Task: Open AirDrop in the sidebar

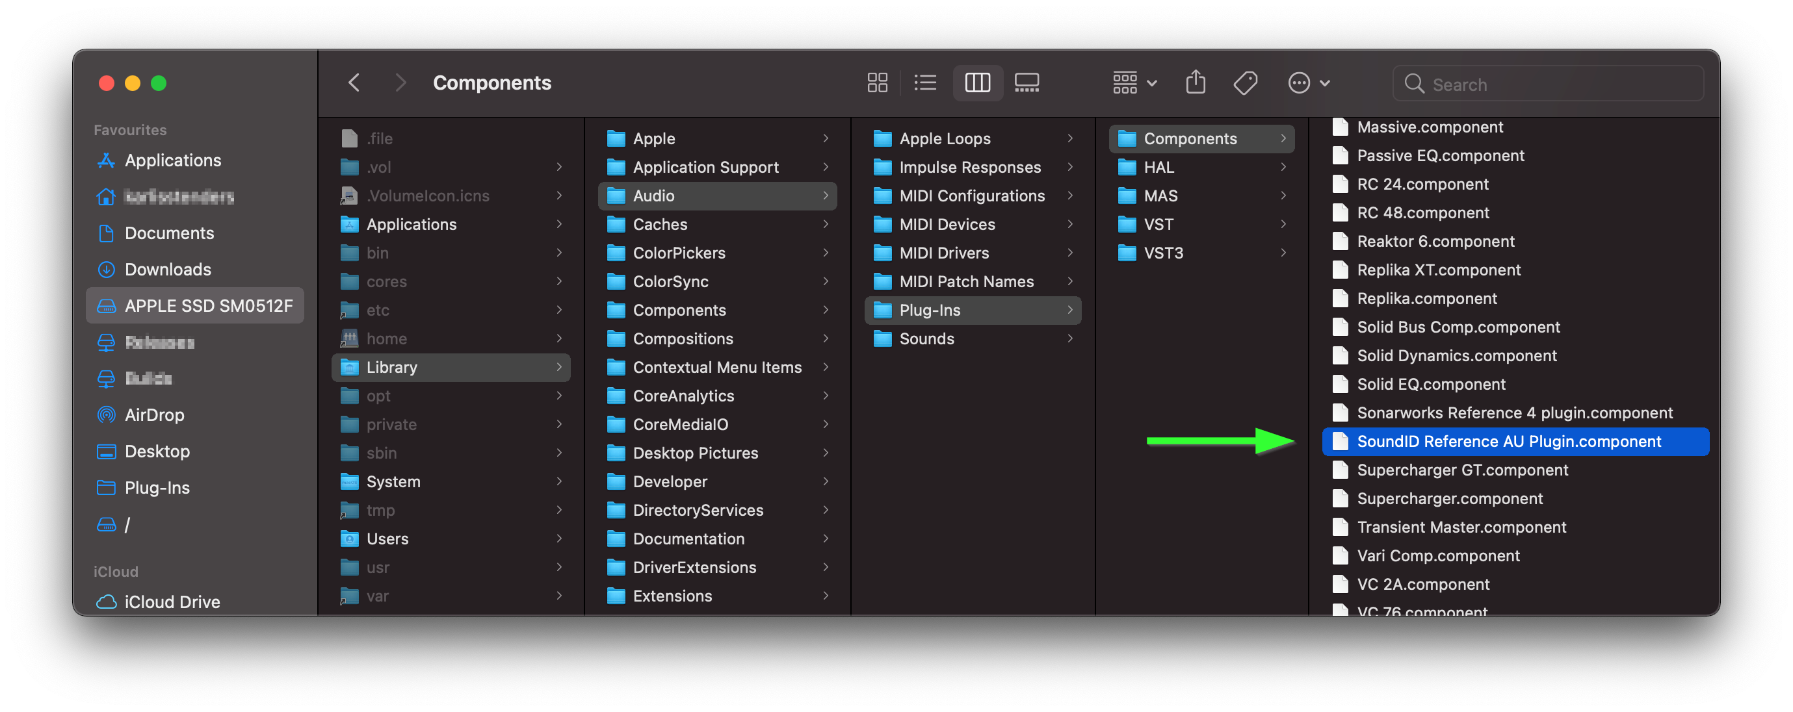Action: 195,415
